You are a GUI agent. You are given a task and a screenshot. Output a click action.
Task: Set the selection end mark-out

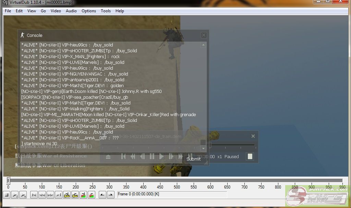(110, 195)
